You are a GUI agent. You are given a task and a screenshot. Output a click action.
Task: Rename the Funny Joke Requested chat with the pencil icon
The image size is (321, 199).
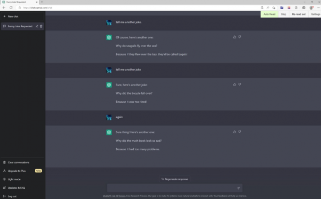[x=37, y=26]
